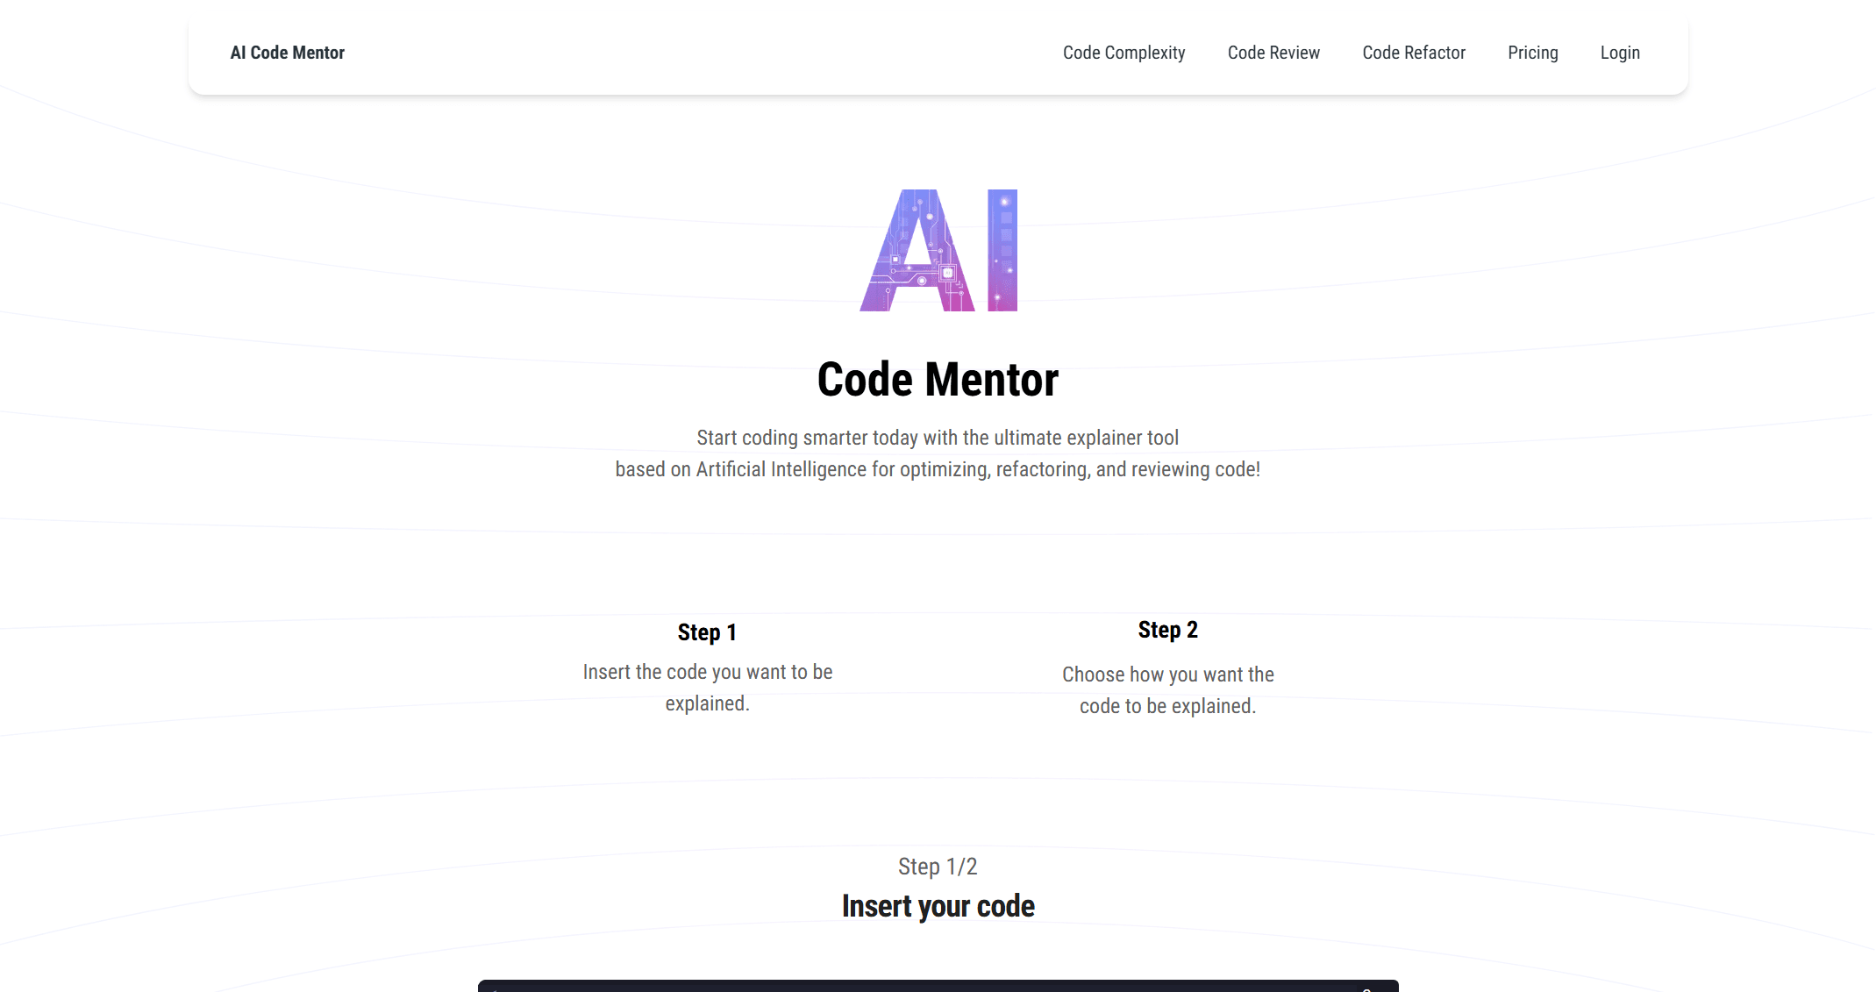Click the "Choose how you want the" text
This screenshot has width=1876, height=992.
tap(1167, 674)
